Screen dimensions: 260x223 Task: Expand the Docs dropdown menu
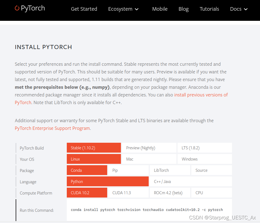(239, 9)
